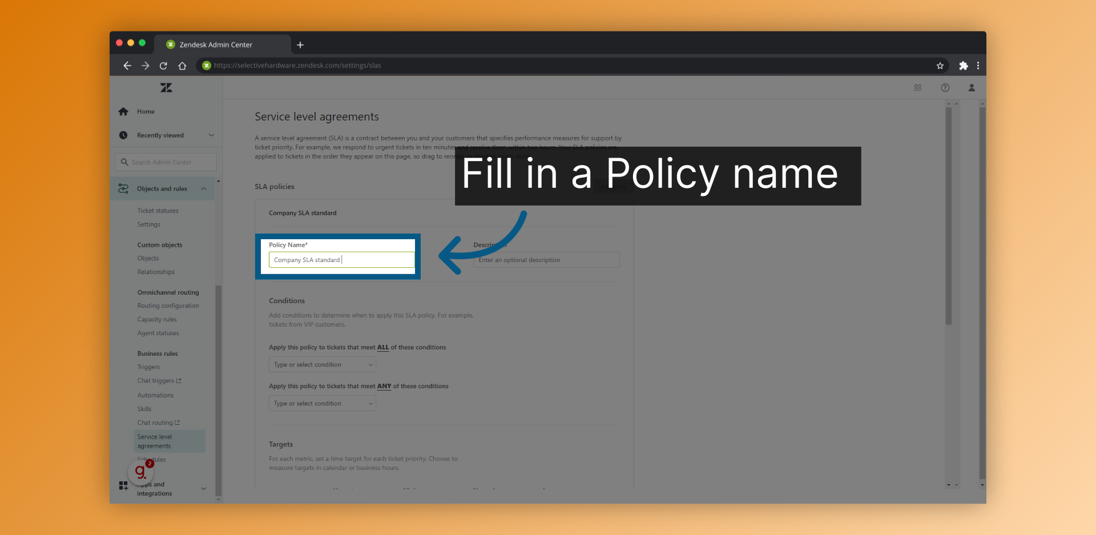Open the browser three-dot menu
The width and height of the screenshot is (1096, 535).
coord(978,66)
